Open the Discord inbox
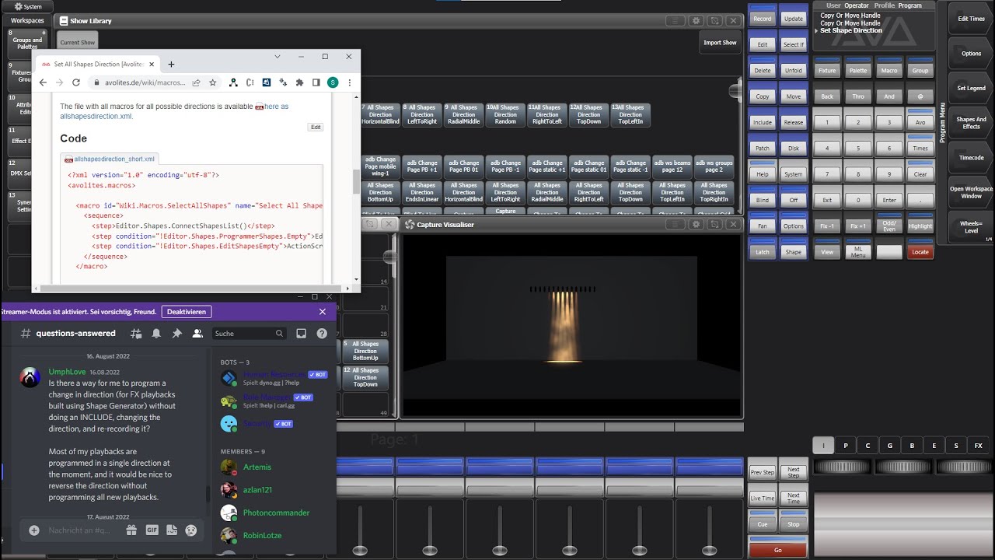 302,333
